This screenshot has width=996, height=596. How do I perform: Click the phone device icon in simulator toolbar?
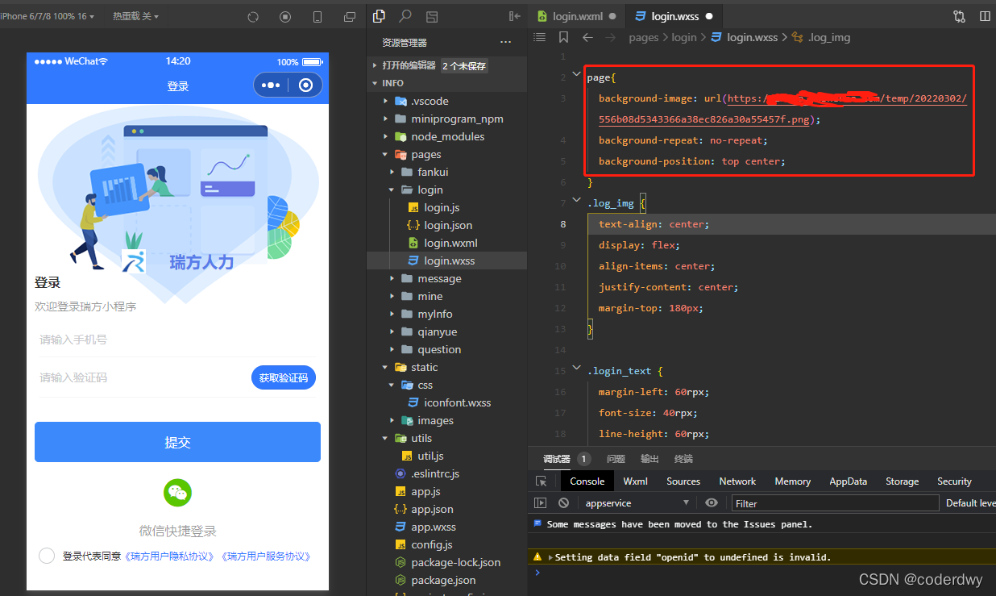tap(317, 17)
